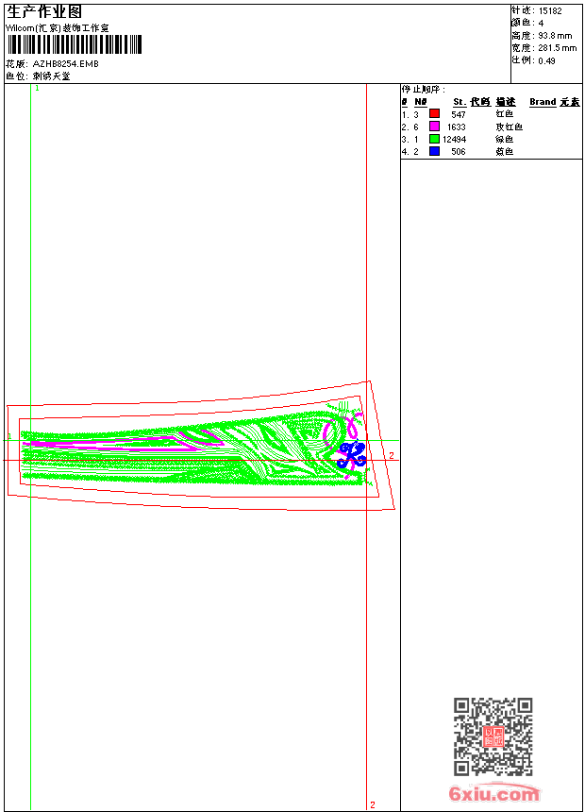Click the stitch count '12494'
585x812 pixels.
click(454, 140)
